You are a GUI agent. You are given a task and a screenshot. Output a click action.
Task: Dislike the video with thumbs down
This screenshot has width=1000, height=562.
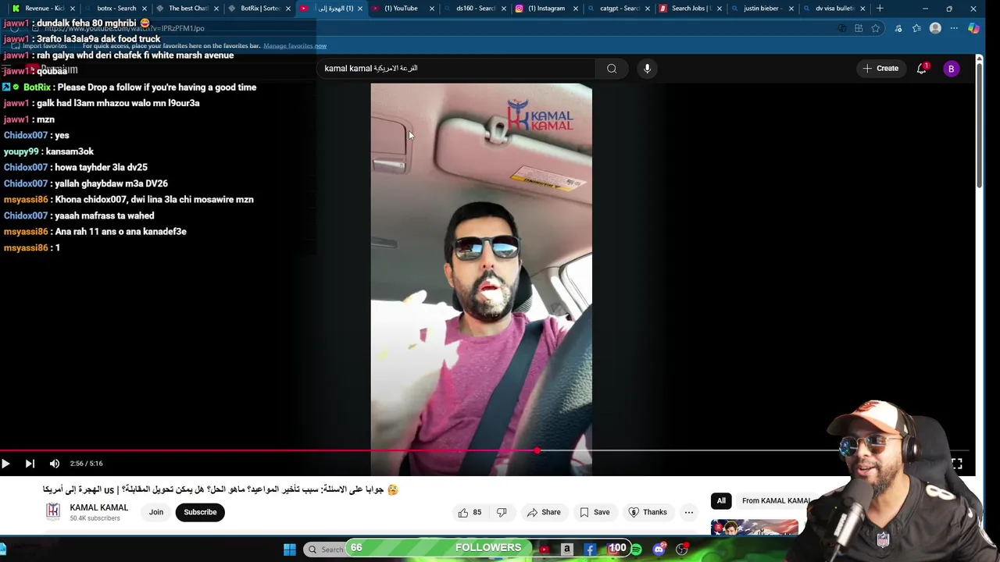point(502,512)
